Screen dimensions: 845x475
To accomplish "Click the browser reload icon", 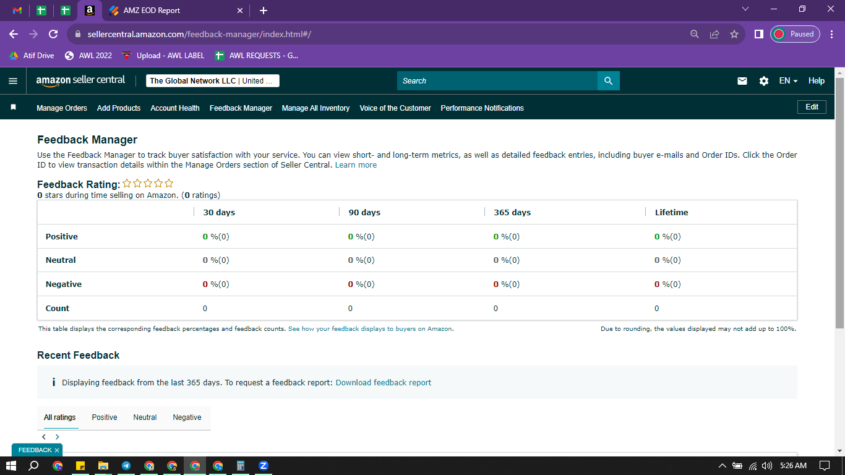I will (x=53, y=34).
